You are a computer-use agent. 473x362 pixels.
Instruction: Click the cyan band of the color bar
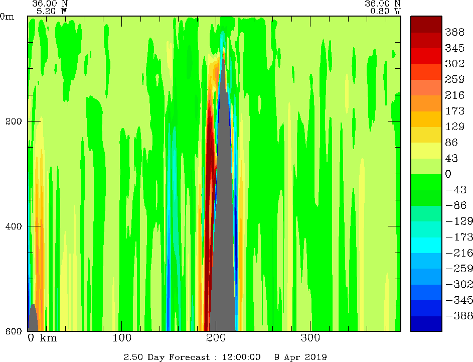click(x=426, y=245)
